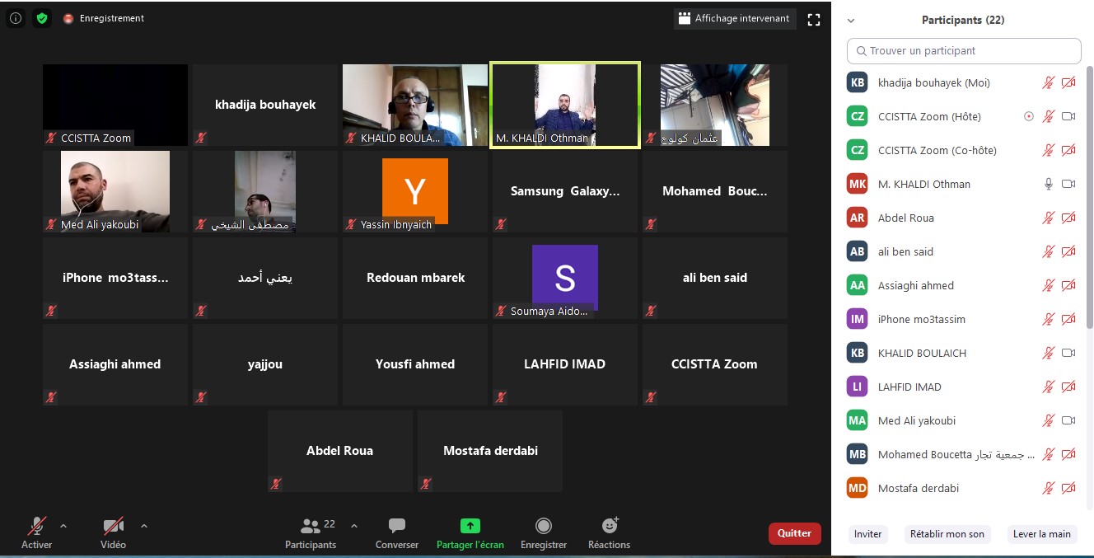Select MK avatar of M. KHALDI Othman
Image resolution: width=1094 pixels, height=558 pixels.
tap(858, 184)
